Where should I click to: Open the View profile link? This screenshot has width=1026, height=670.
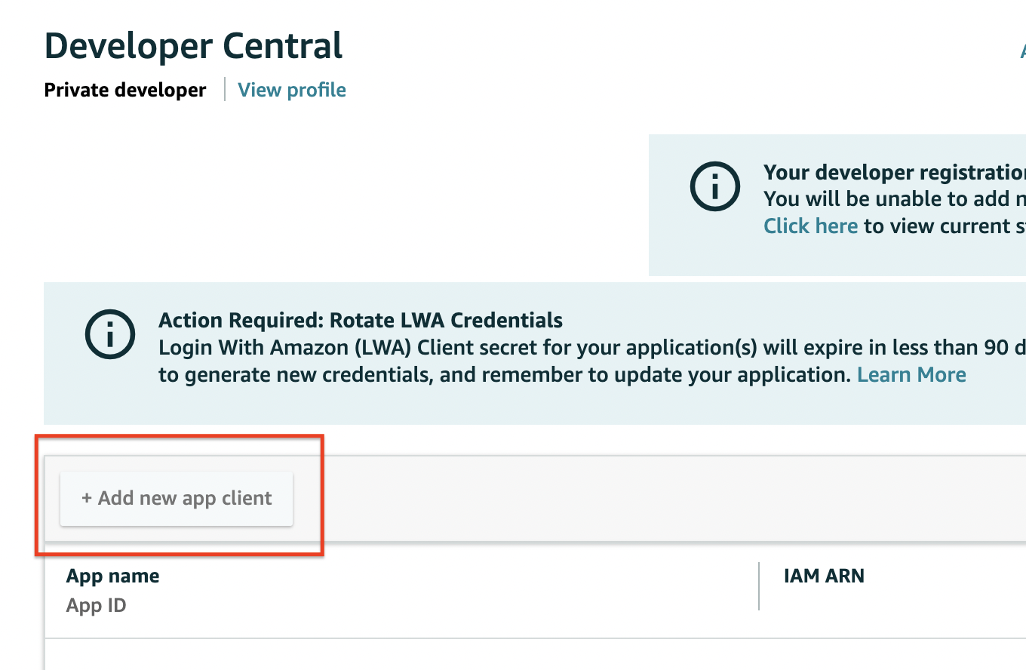292,90
